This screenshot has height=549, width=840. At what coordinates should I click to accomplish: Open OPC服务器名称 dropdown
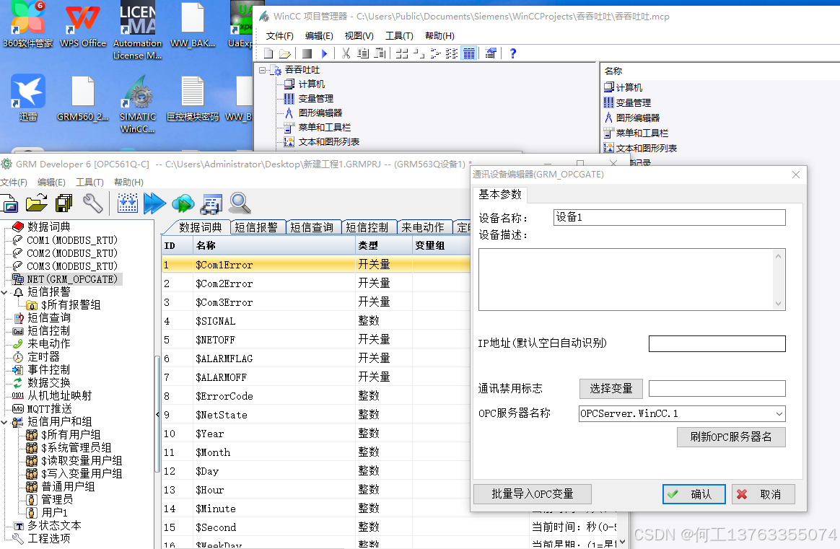(x=779, y=414)
